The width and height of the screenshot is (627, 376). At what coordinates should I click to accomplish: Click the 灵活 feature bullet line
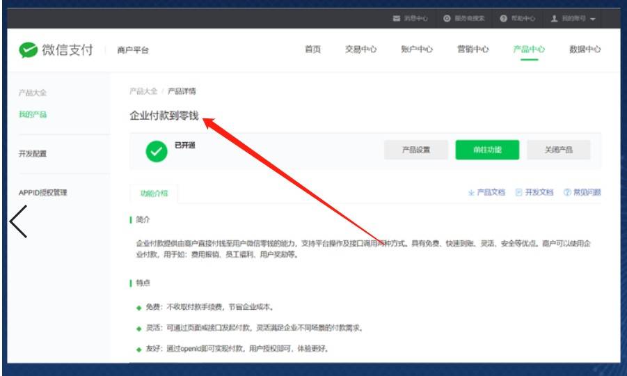click(254, 328)
